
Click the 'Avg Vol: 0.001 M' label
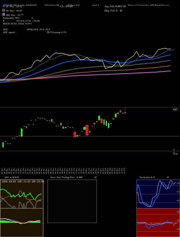coord(115,6)
